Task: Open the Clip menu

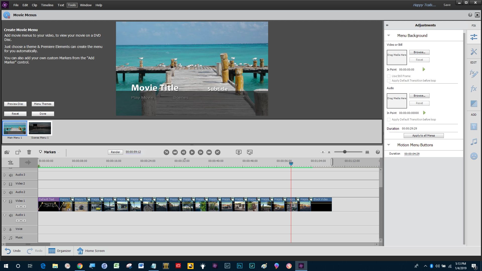Action: coord(34,5)
